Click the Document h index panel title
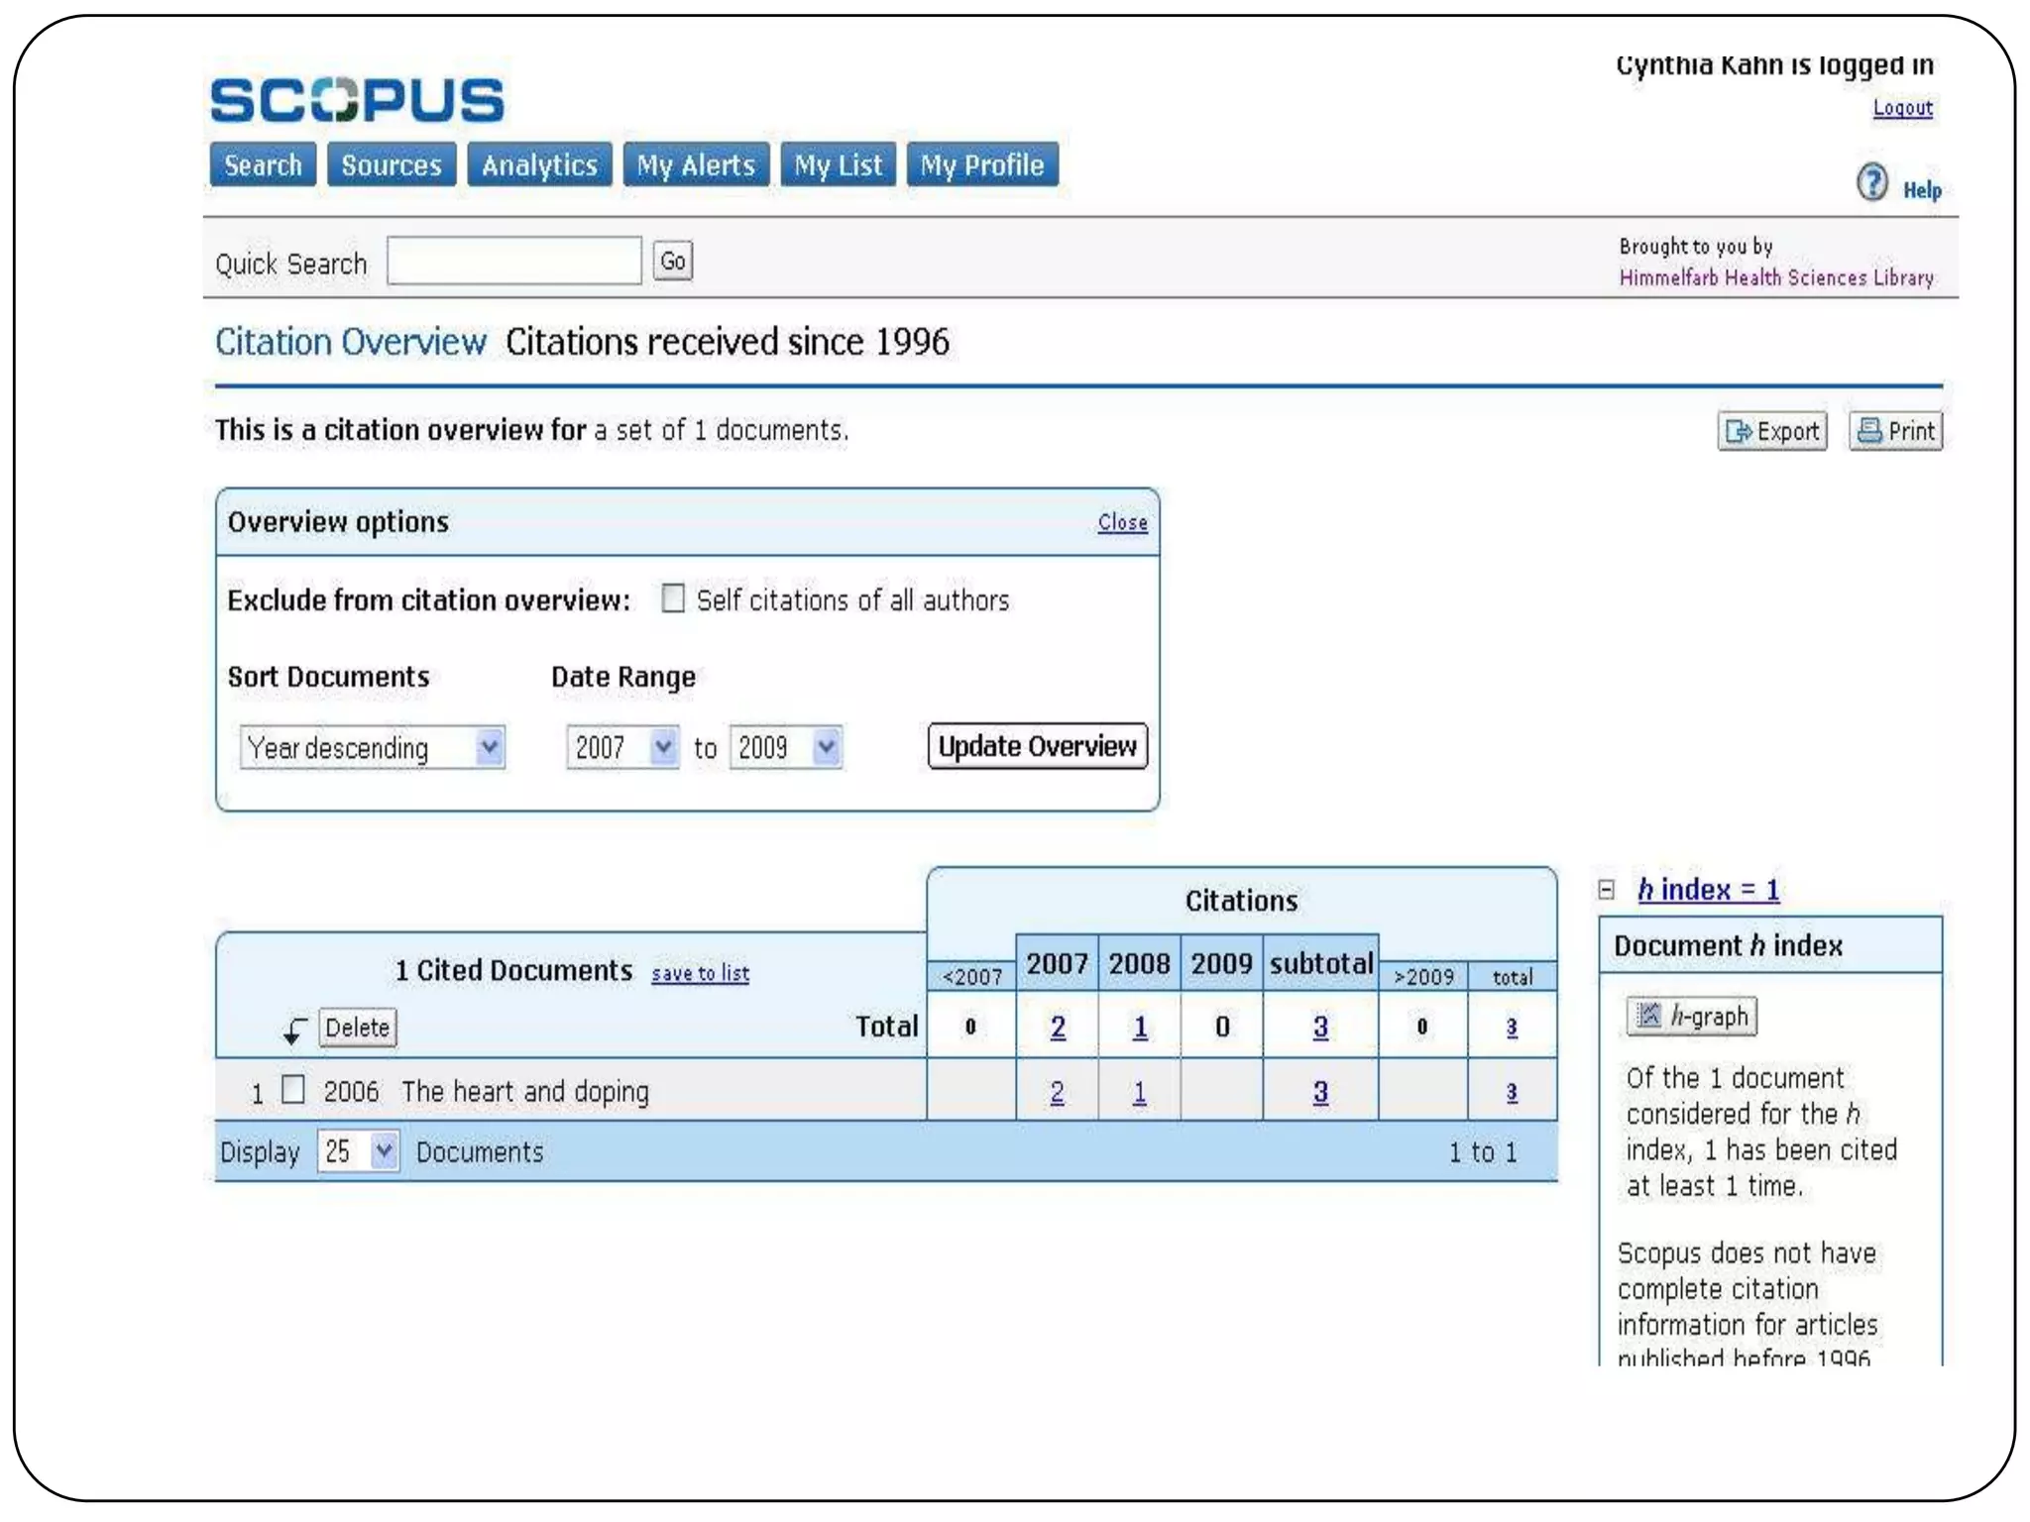This screenshot has height=1522, width=2030. click(x=1728, y=945)
